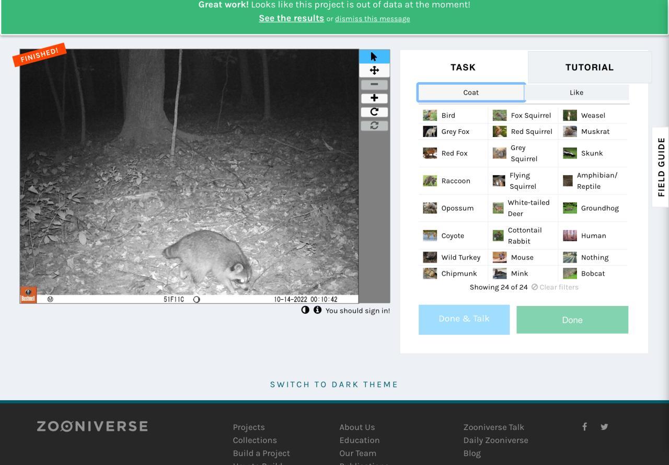The image size is (669, 465).
Task: Switch to the TUTORIAL tab
Action: 590,67
